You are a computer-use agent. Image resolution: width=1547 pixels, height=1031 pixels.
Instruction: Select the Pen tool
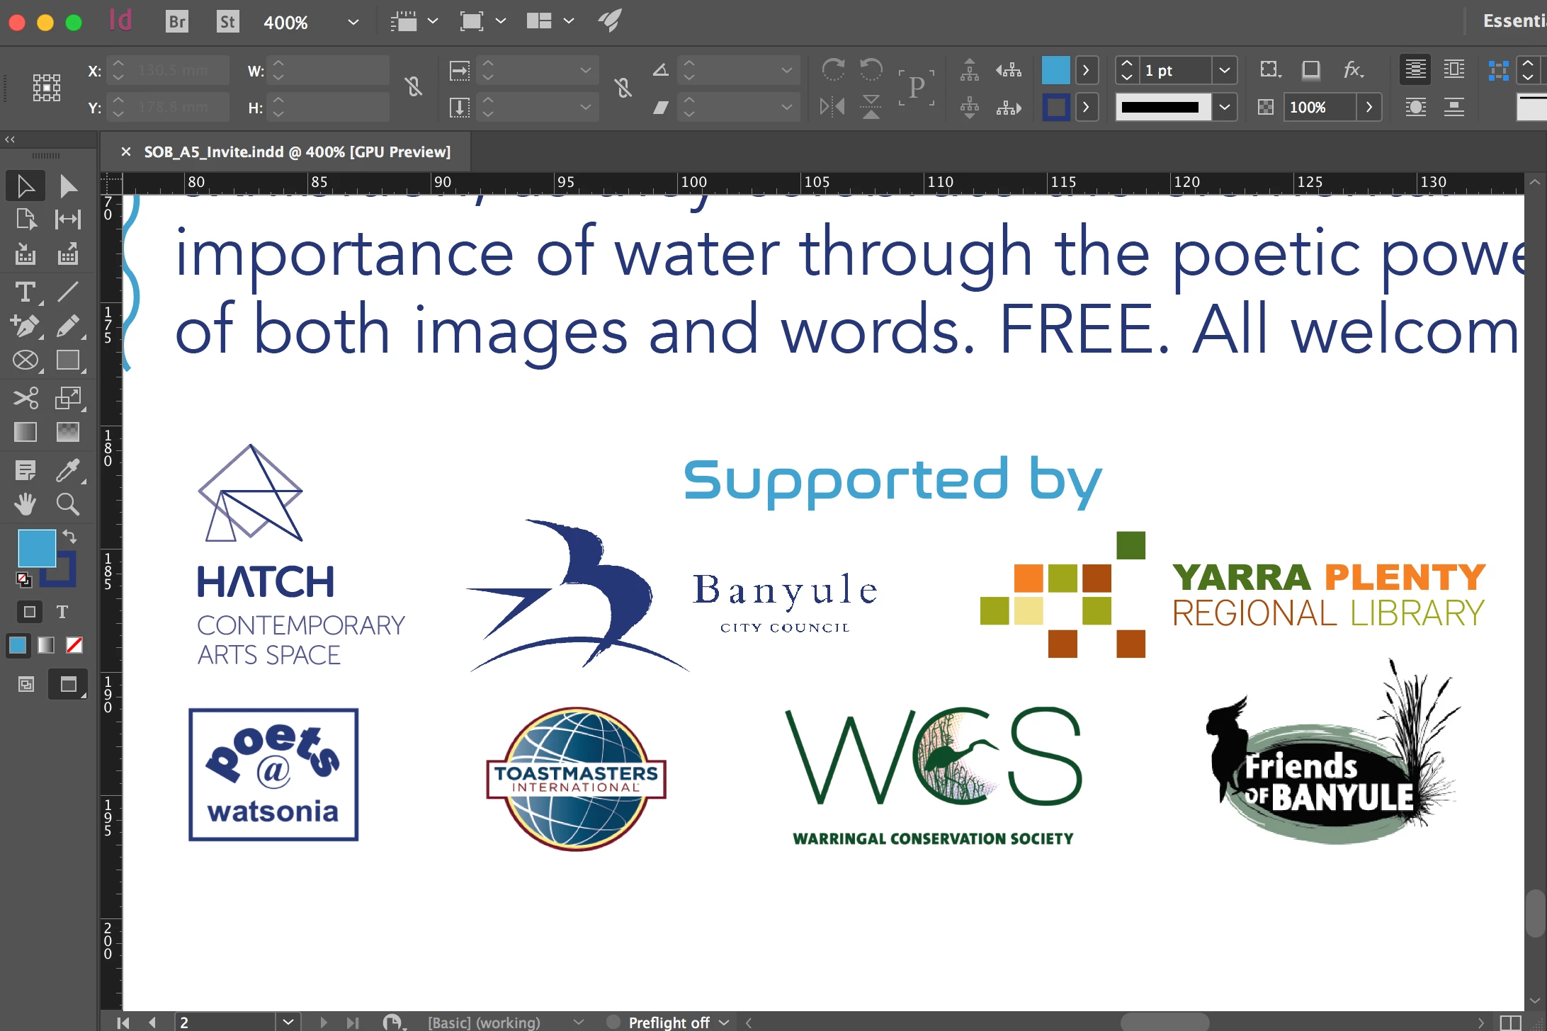point(25,326)
